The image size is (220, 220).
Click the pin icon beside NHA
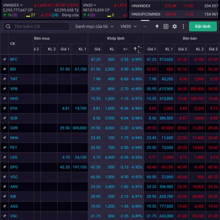[4, 137]
